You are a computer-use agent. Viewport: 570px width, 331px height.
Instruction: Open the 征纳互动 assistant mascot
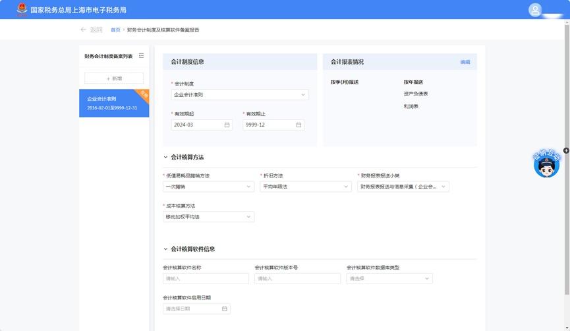546,164
